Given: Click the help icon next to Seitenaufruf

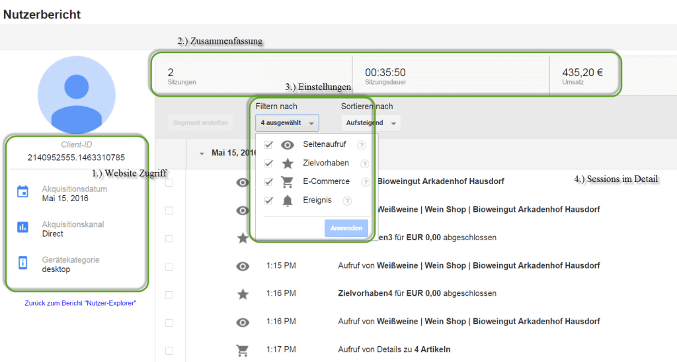Looking at the screenshot, I should (361, 145).
